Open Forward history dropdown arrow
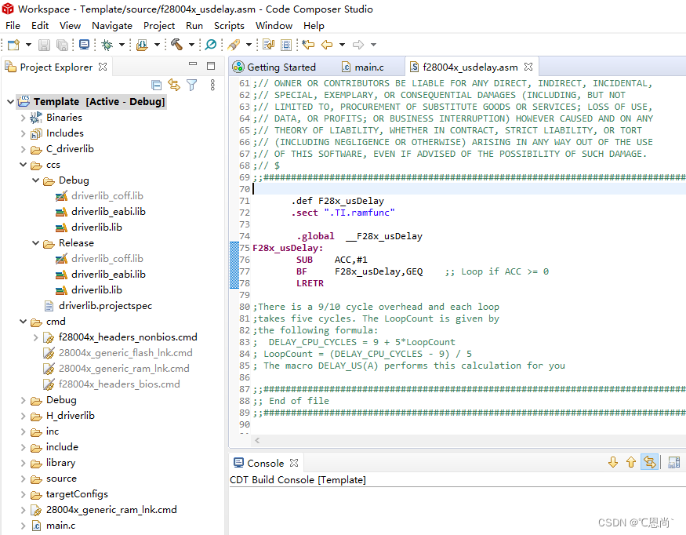 [x=373, y=45]
